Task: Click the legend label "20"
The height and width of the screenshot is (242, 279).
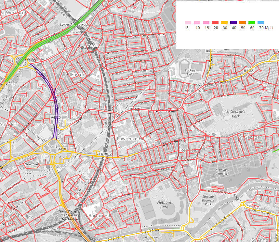Action: [x=216, y=28]
